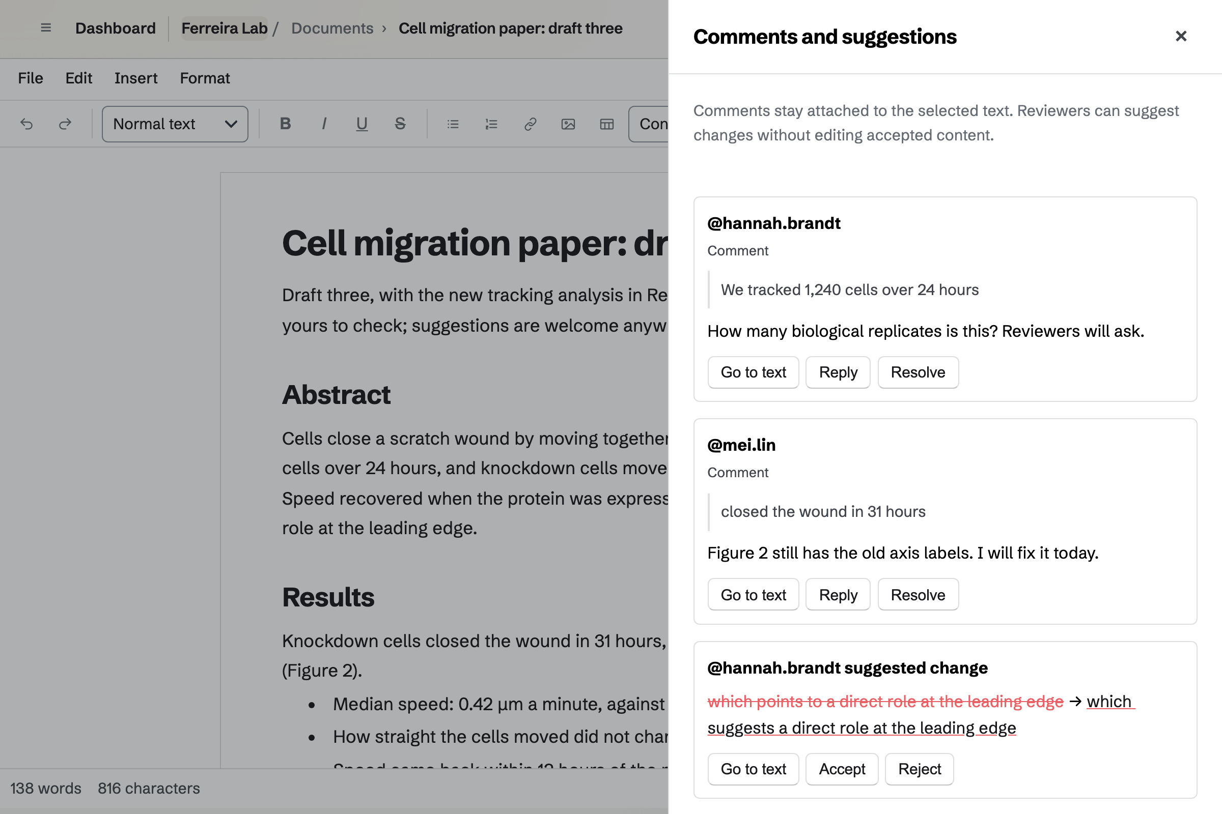Click the Ferreira Lab breadcrumb
Viewport: 1222px width, 814px height.
[225, 28]
